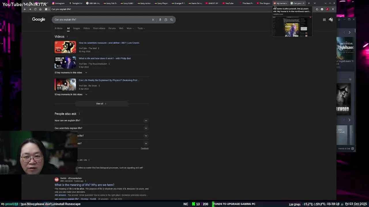Open Google account profile avatar
369x207 pixels.
coord(331,20)
